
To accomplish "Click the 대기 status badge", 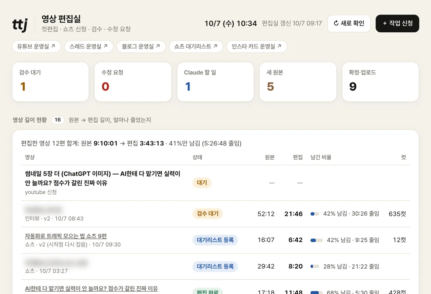I will pyautogui.click(x=202, y=183).
